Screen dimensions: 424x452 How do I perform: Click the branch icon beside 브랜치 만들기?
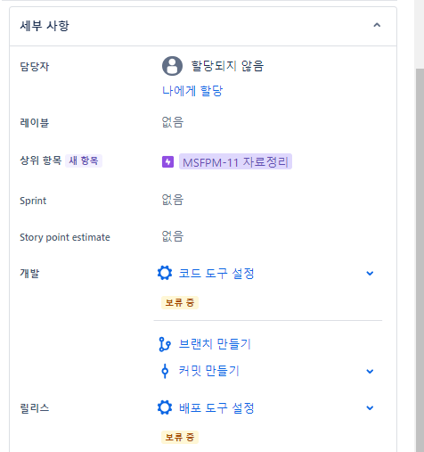[x=165, y=344]
